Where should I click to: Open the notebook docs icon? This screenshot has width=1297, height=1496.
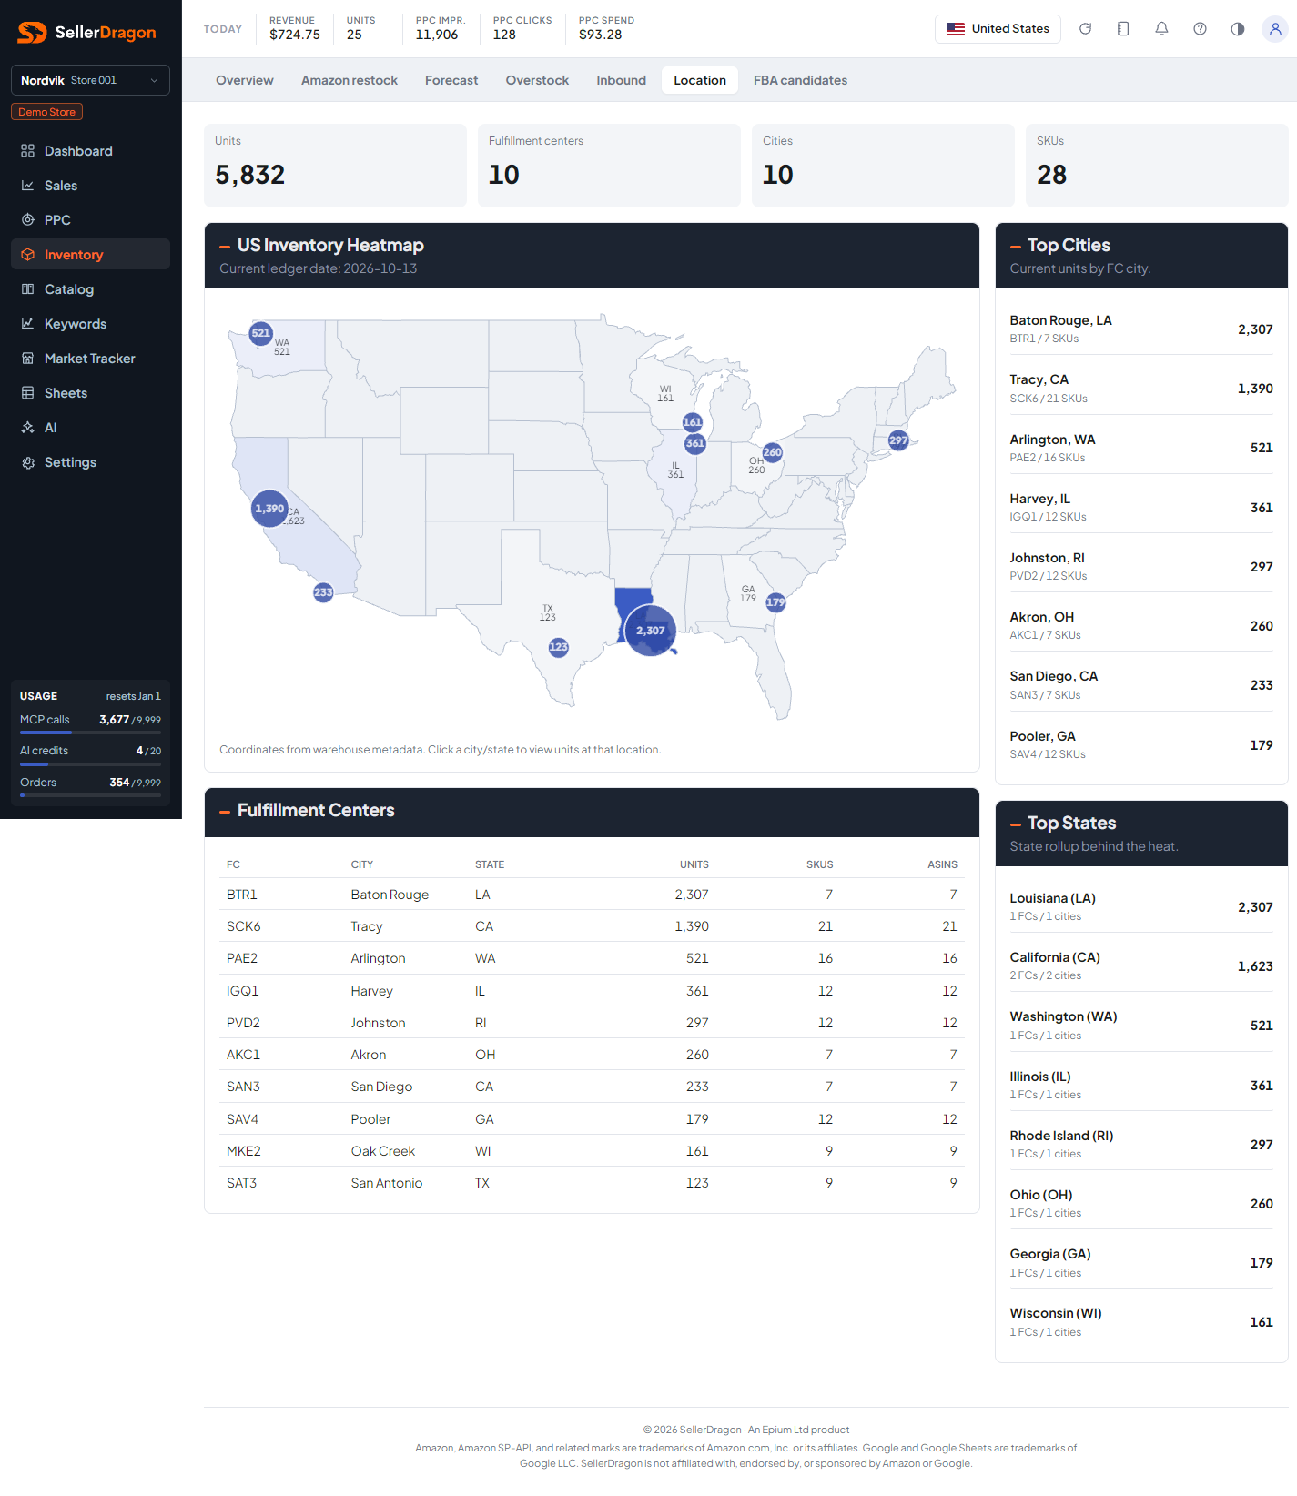[1123, 29]
